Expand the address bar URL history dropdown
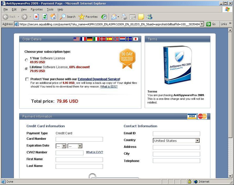 pyautogui.click(x=202, y=24)
